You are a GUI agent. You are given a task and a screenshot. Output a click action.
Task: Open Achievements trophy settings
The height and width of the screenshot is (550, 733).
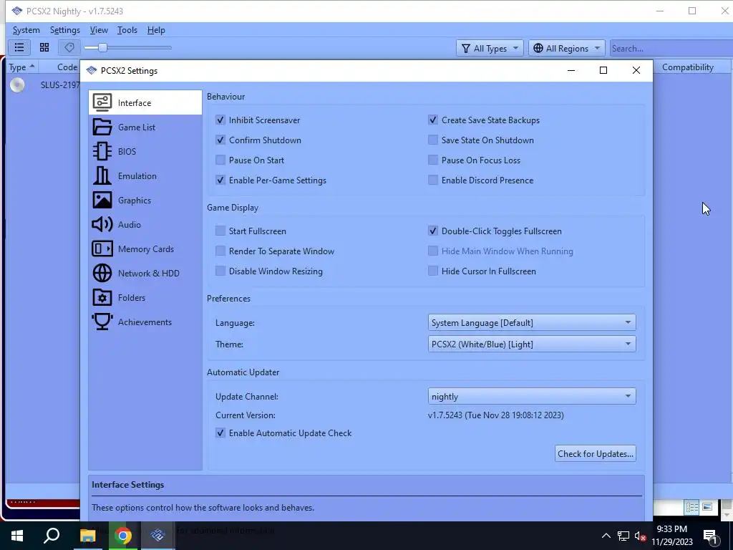[145, 322]
